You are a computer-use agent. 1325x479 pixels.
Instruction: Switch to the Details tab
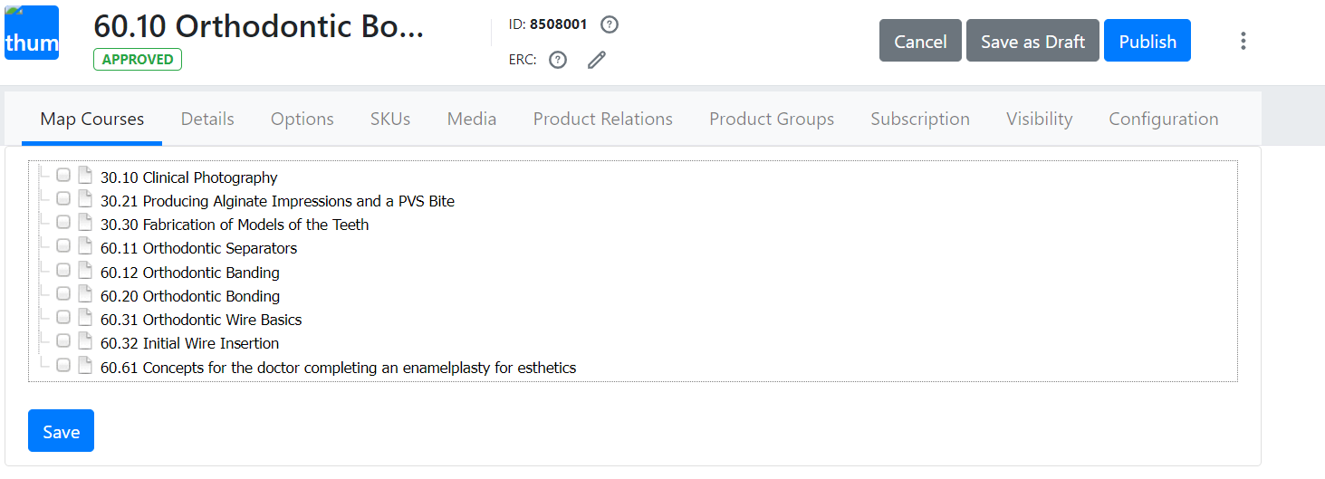[x=207, y=119]
